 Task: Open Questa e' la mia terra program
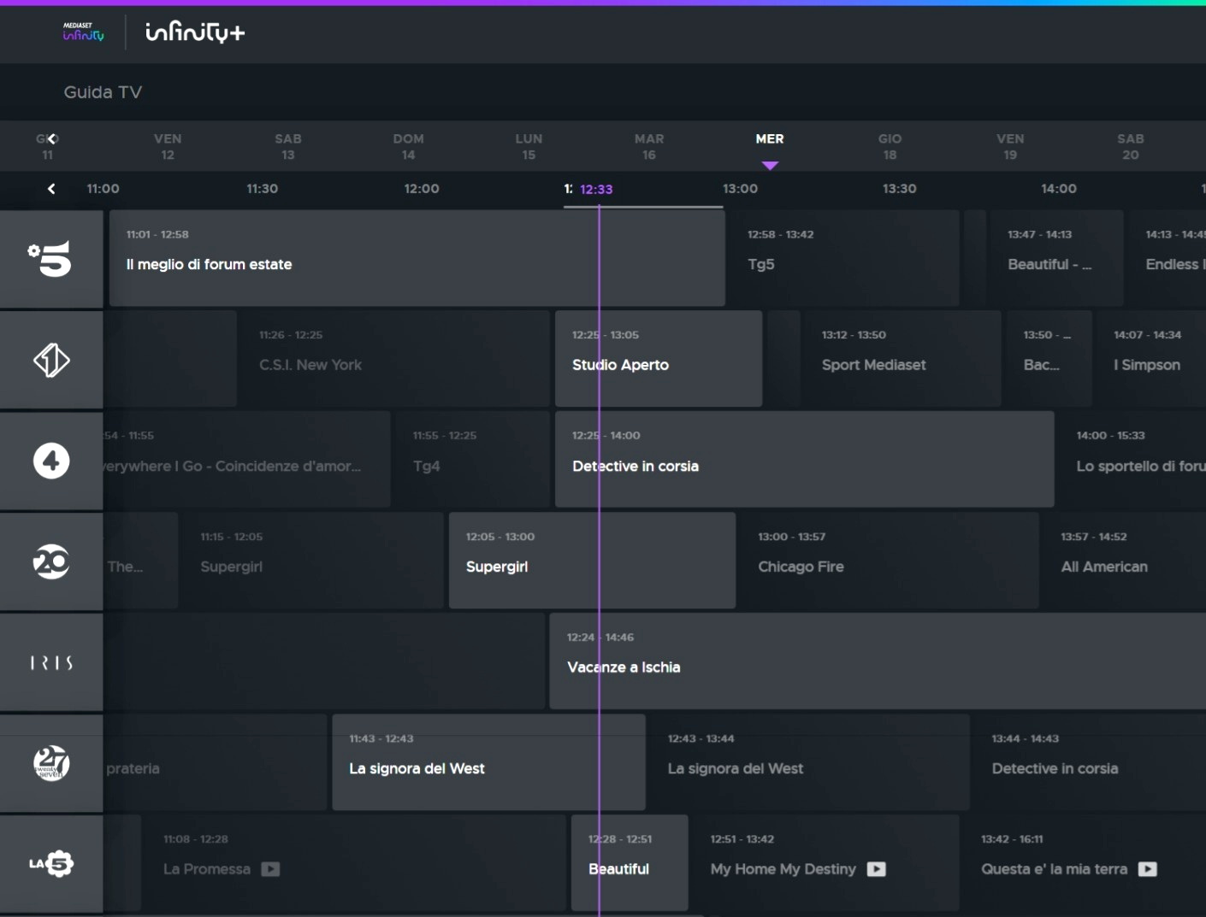1085,863
